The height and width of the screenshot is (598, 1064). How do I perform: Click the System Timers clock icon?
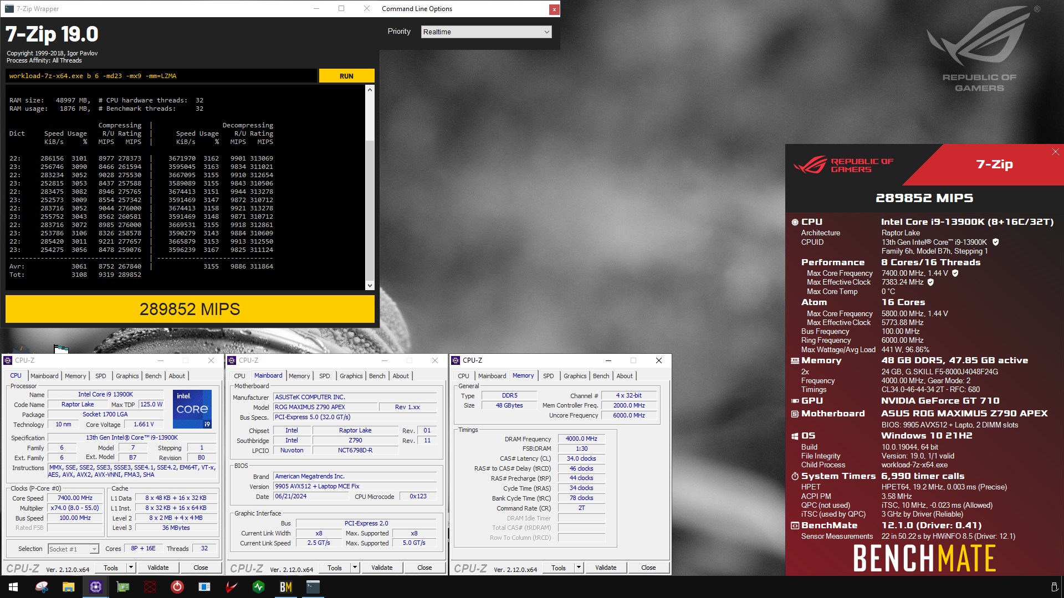[x=795, y=476]
